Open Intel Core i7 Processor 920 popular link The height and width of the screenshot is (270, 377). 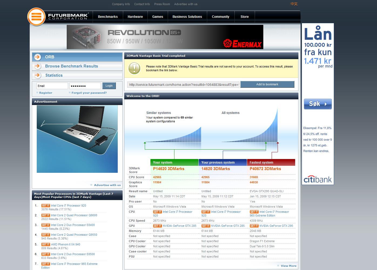[69, 205]
